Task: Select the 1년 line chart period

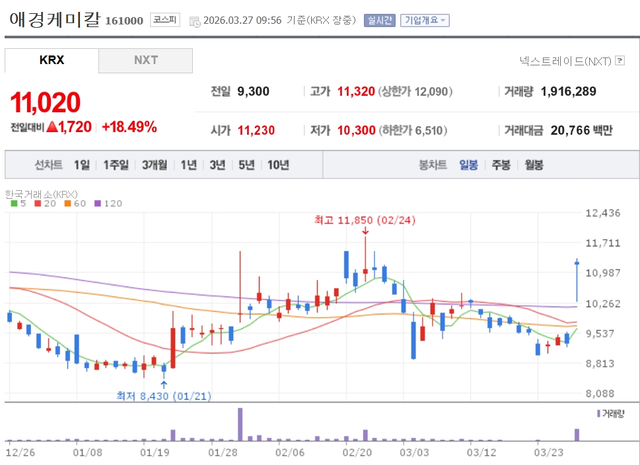Action: click(x=189, y=165)
